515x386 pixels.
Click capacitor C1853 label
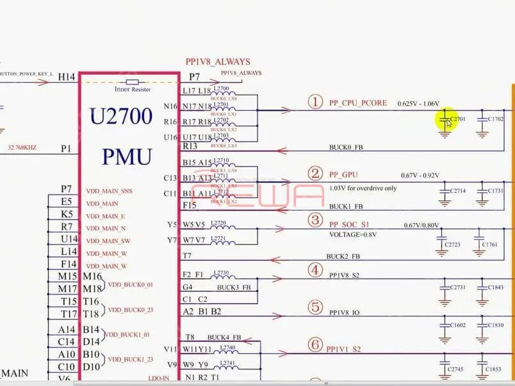493,369
